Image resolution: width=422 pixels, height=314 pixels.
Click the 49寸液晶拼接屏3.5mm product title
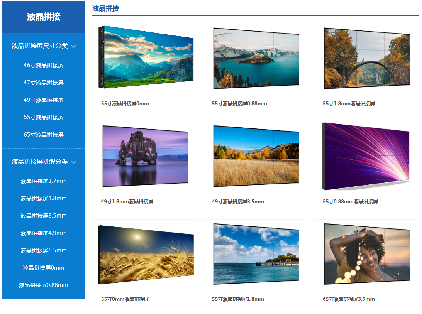[x=238, y=201]
